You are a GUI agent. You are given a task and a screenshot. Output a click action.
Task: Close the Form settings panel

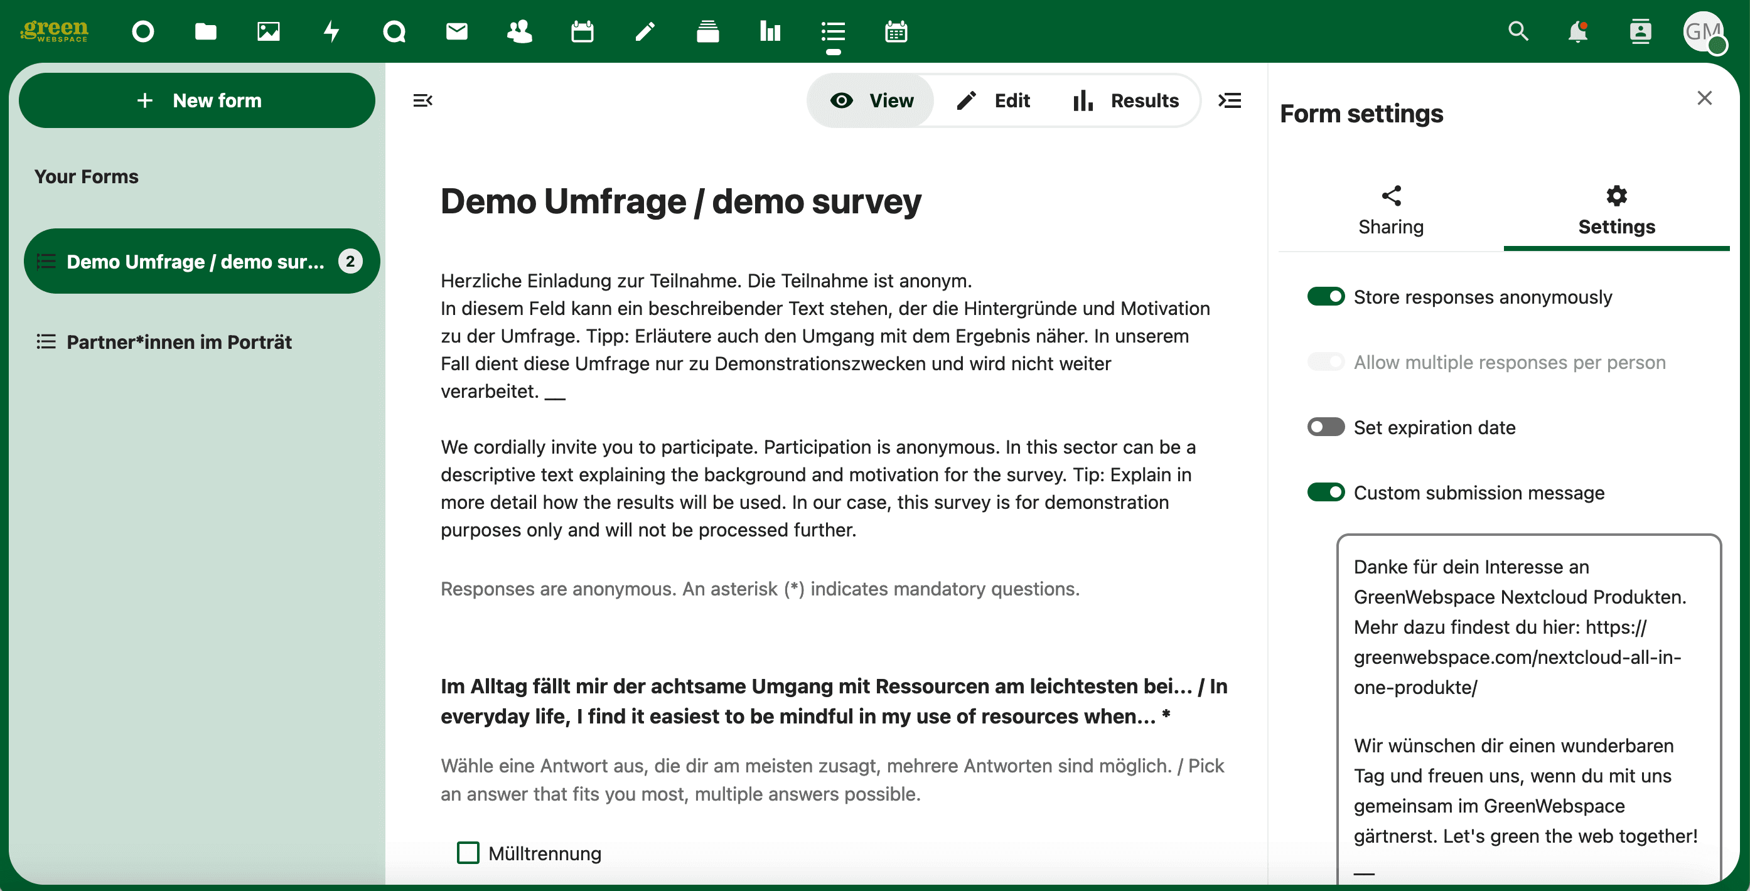tap(1705, 98)
